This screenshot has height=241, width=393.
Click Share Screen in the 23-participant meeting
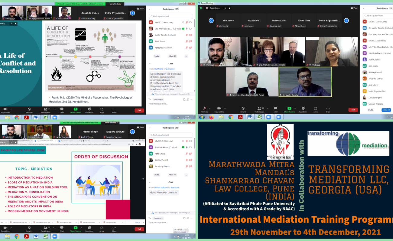289,109
